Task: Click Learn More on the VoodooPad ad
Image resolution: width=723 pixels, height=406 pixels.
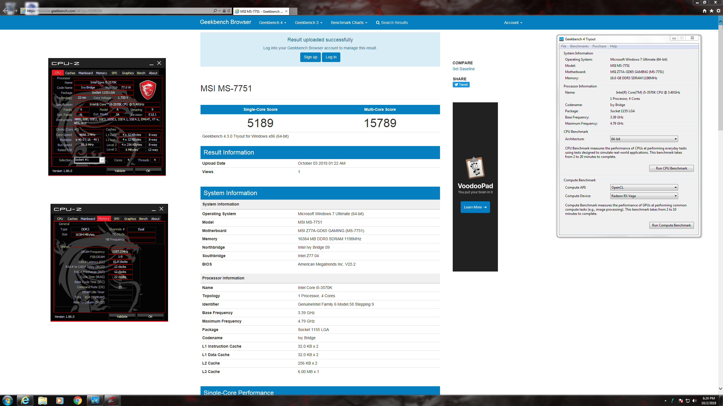Action: [475, 207]
